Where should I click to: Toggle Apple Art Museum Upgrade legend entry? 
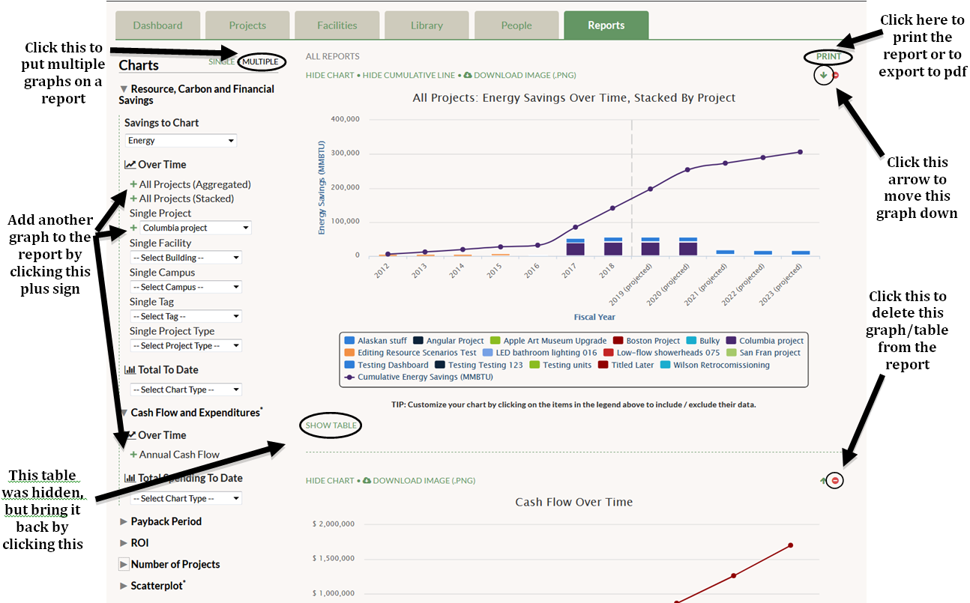(548, 341)
